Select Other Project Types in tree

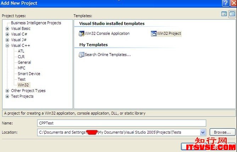pyautogui.click(x=28, y=90)
